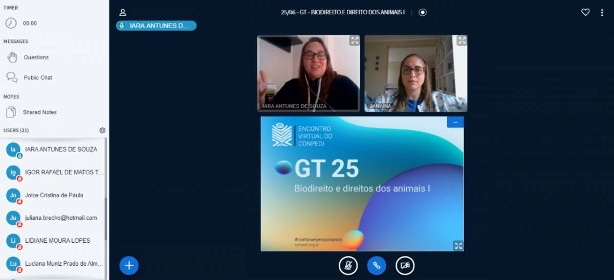The image size is (614, 280).
Task: Select user Joice Cristina de Paula
Action: (54, 195)
